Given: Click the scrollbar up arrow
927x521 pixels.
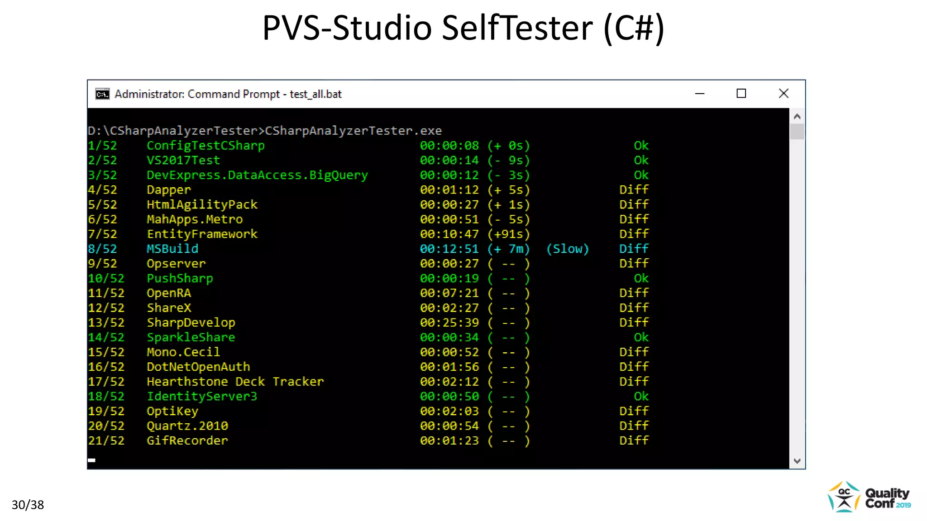Looking at the screenshot, I should (797, 116).
